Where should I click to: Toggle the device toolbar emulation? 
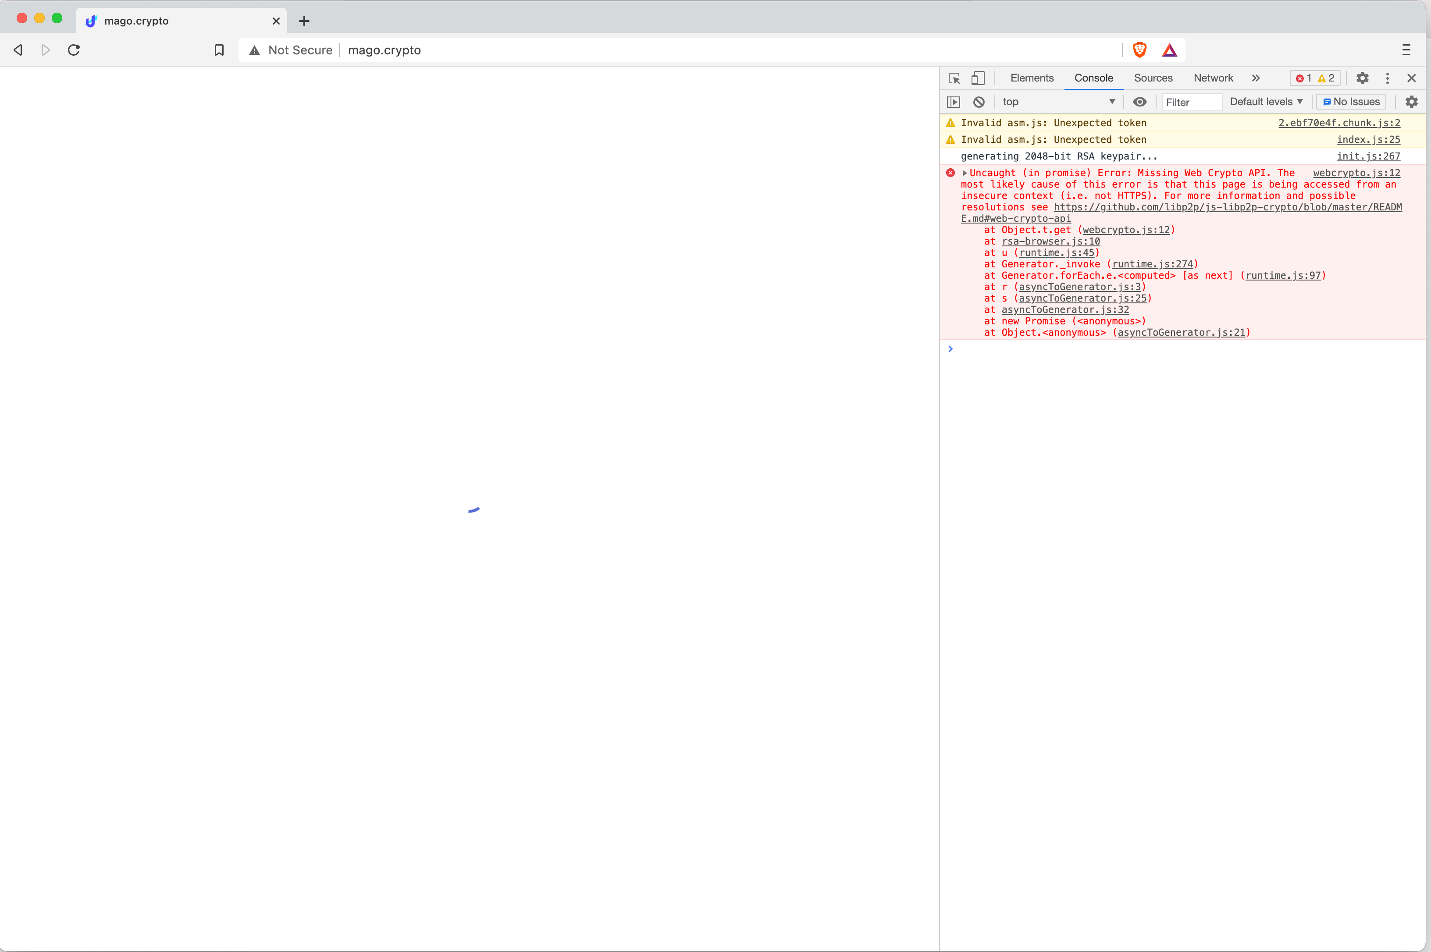[x=978, y=78]
